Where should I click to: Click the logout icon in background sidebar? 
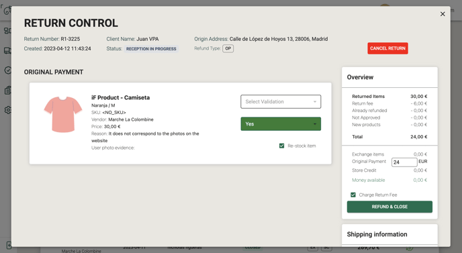8,245
